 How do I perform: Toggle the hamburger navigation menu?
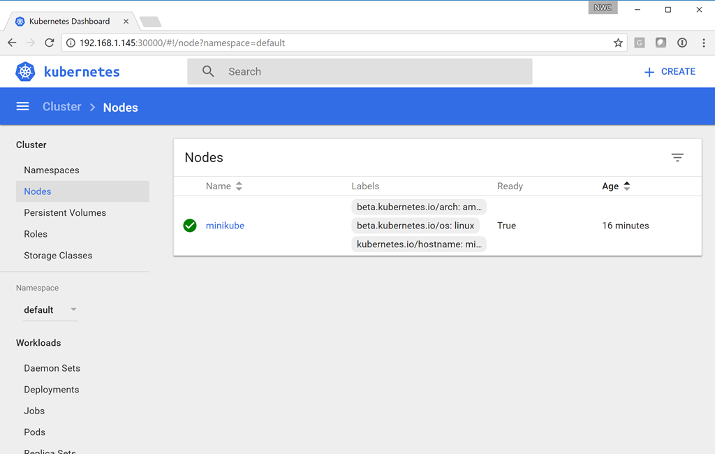(22, 106)
